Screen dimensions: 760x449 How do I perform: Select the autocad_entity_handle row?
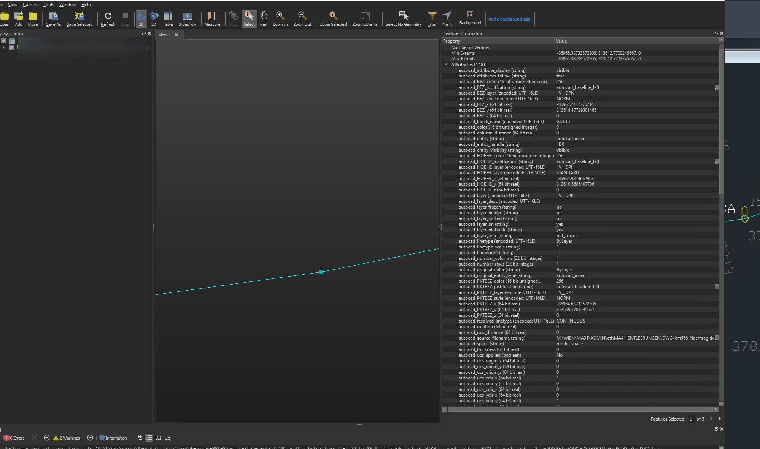[x=580, y=144]
